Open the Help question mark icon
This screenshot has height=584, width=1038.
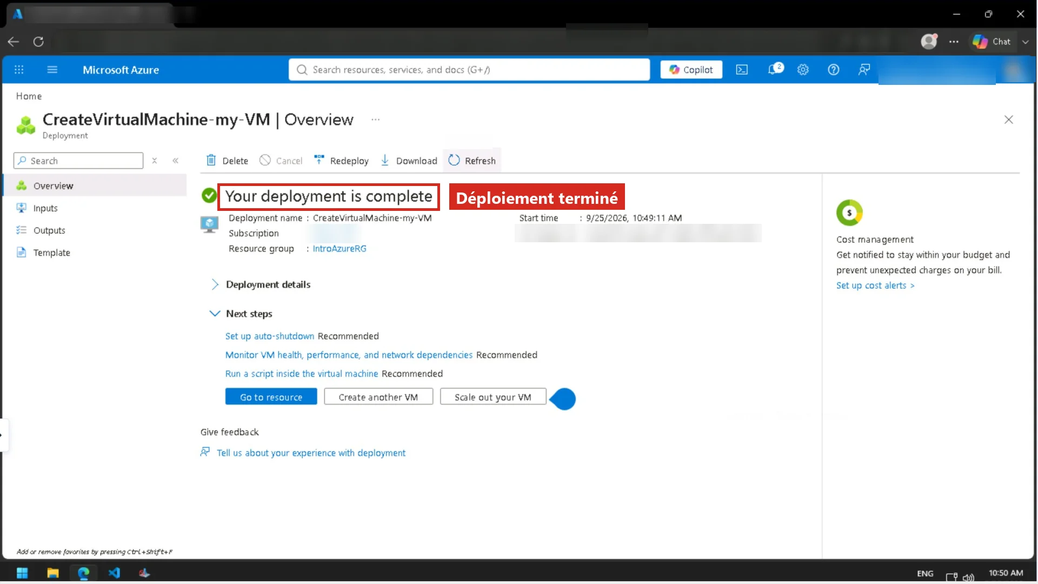tap(834, 70)
